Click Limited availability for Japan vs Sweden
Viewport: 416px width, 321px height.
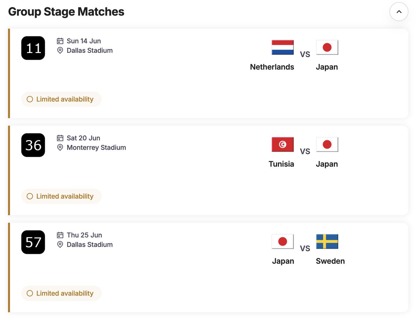pos(61,293)
